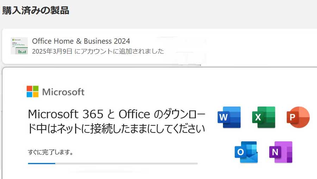Click the gray unfilled progress bar portion
317x179 pixels.
click(x=126, y=164)
